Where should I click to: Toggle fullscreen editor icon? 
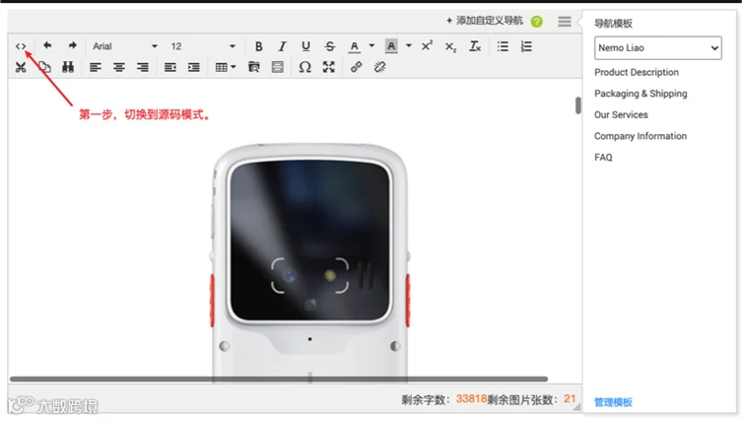point(328,67)
